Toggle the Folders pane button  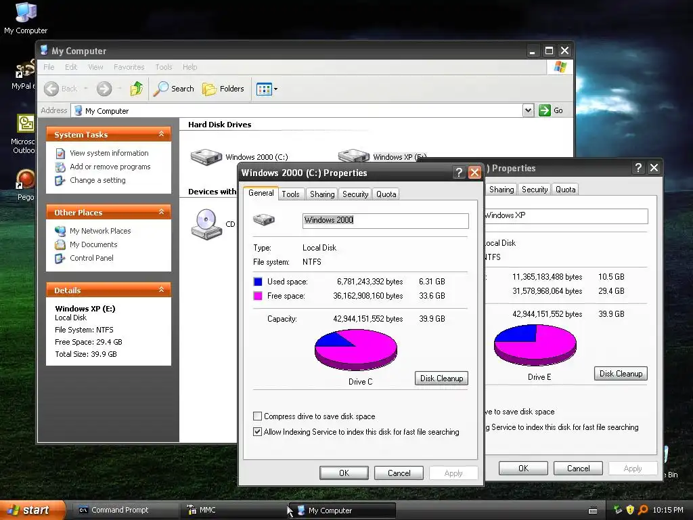(223, 89)
